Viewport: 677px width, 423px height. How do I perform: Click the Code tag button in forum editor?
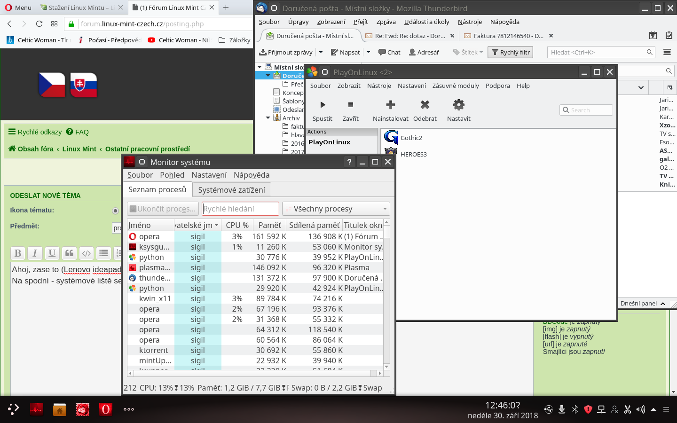click(87, 253)
